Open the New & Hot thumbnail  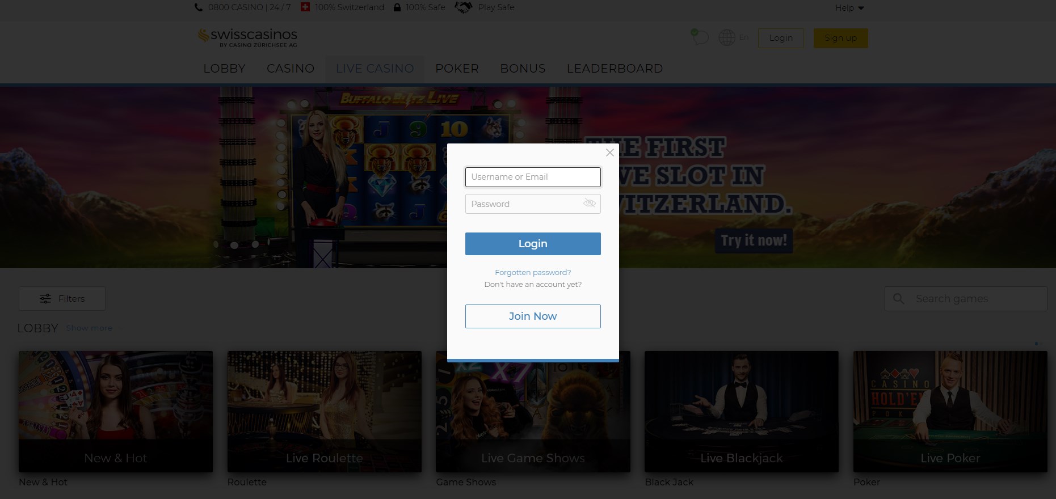116,412
